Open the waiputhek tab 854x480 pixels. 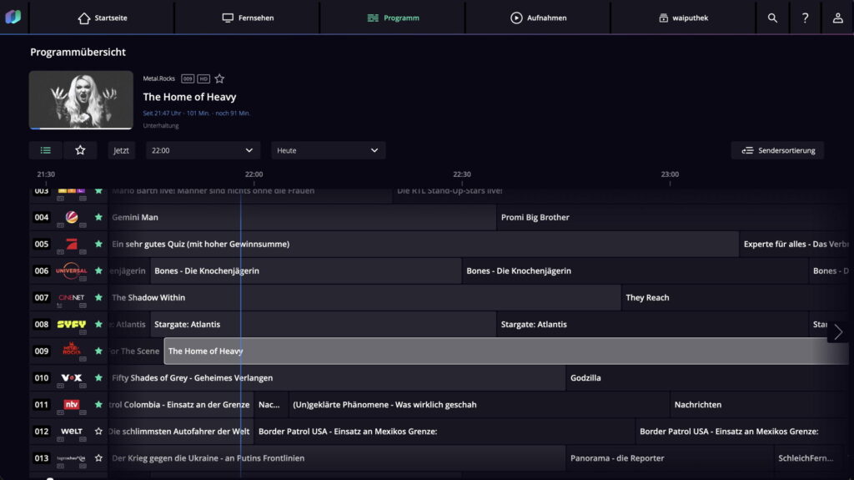coord(682,18)
